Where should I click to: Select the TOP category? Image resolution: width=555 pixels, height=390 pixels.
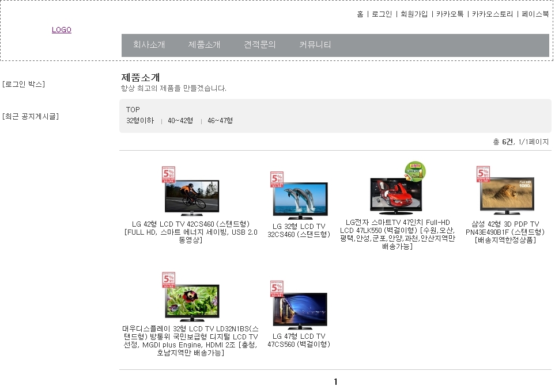coord(133,109)
